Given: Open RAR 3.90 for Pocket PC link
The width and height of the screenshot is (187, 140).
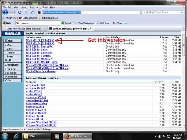Looking at the screenshot, I should tap(39, 47).
